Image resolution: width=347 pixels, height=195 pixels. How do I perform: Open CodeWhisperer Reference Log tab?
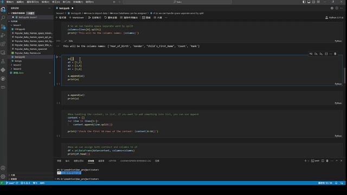pyautogui.click(x=136, y=161)
